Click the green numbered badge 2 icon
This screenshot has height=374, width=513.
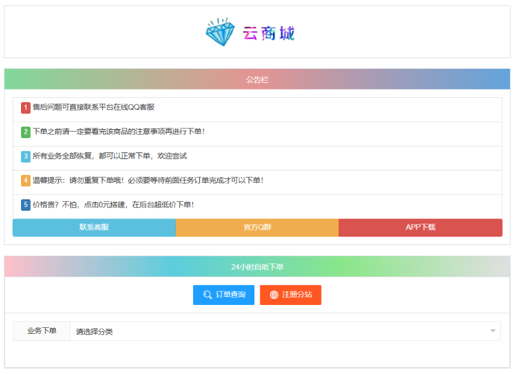[x=25, y=131]
